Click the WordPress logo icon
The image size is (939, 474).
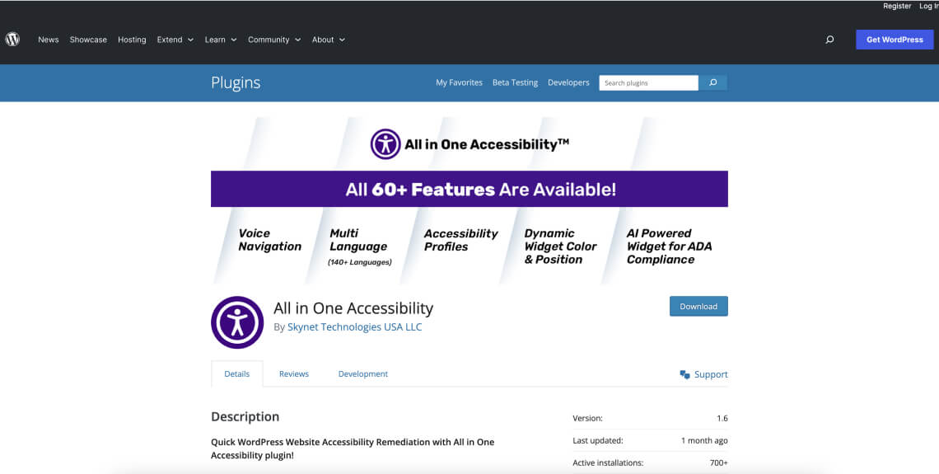12,39
